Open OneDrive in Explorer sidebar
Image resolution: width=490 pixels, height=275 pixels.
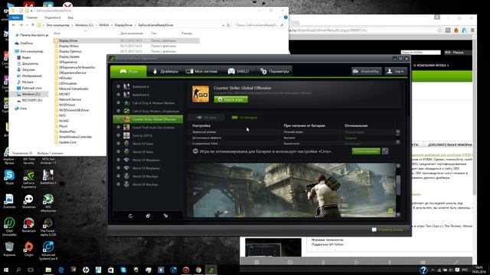coord(26,44)
